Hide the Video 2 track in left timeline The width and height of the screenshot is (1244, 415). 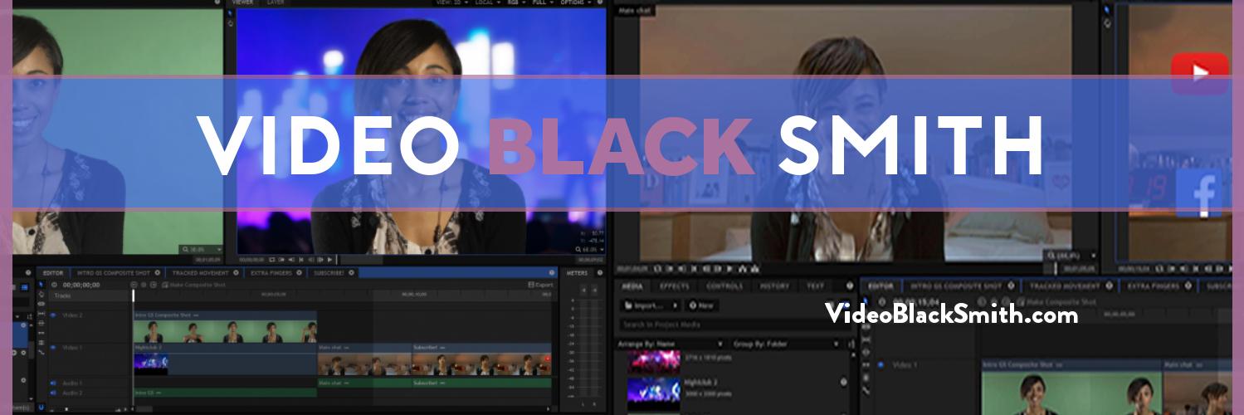coord(53,315)
